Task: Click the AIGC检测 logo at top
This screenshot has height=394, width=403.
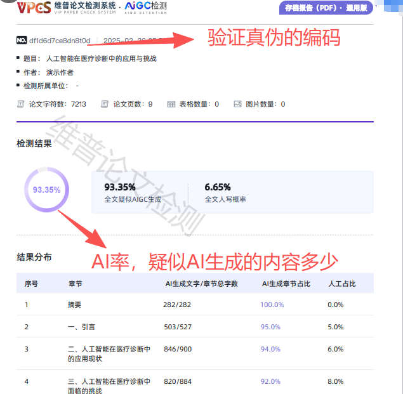Action: [147, 8]
